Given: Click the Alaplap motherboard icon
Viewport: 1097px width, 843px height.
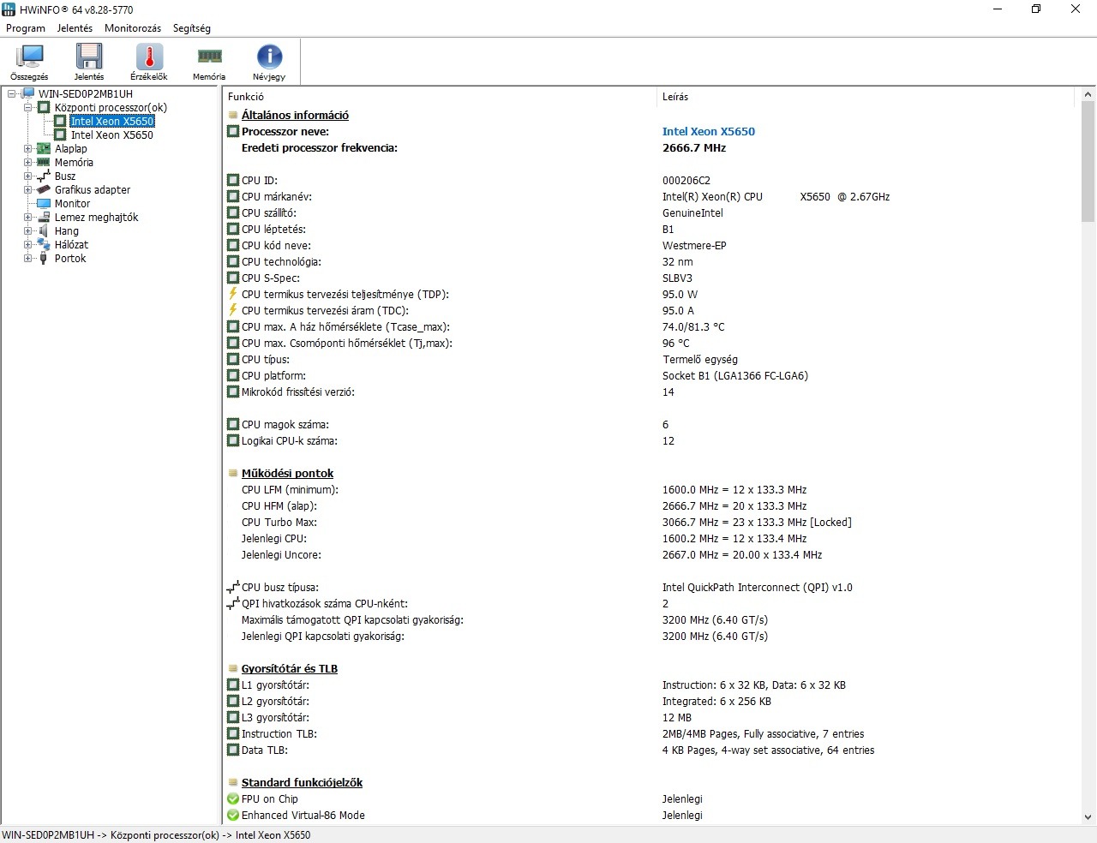Looking at the screenshot, I should point(44,148).
